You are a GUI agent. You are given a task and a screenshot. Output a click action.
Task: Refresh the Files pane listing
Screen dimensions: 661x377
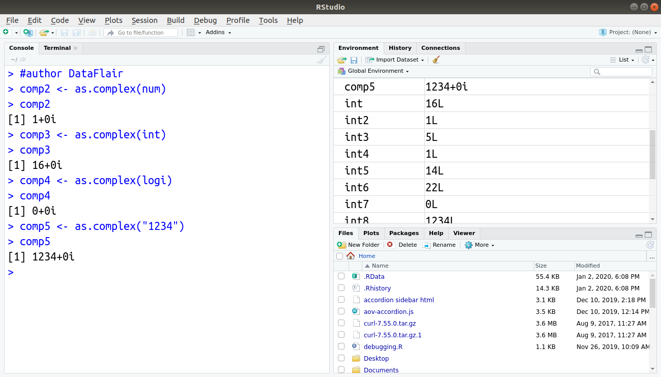(650, 245)
